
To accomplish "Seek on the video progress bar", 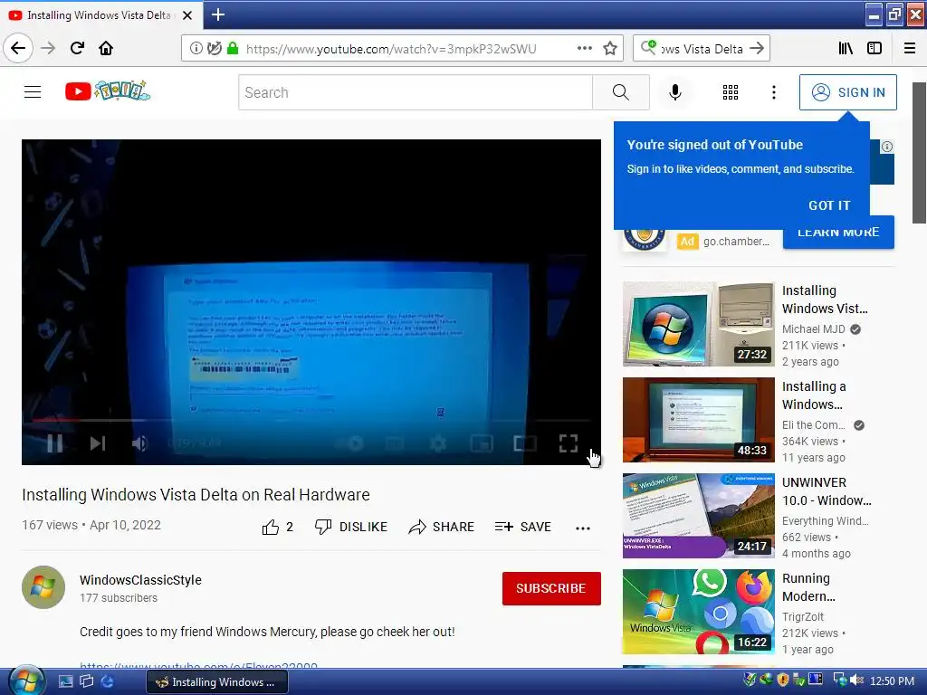I will point(311,420).
